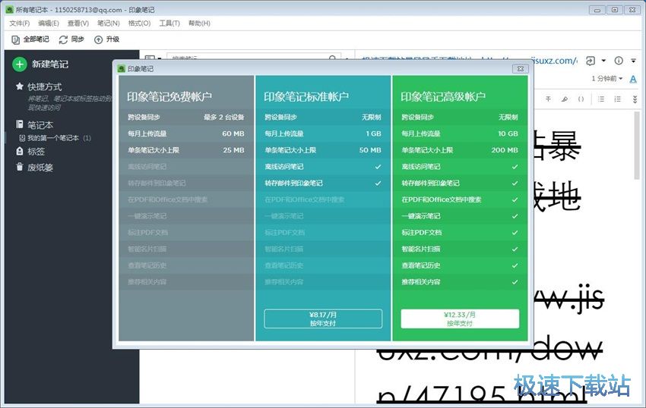Open the 工具(T) menu
This screenshot has width=646, height=408.
(169, 24)
